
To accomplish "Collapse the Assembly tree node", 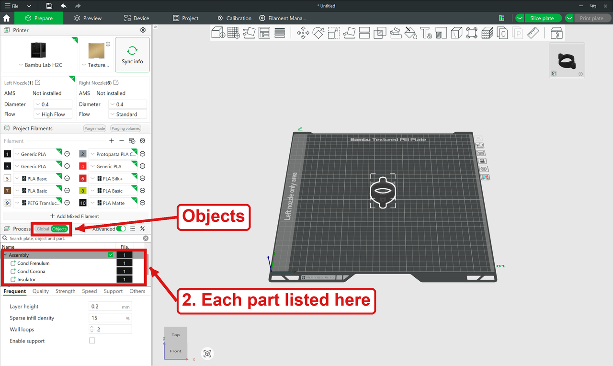I will click(x=5, y=255).
